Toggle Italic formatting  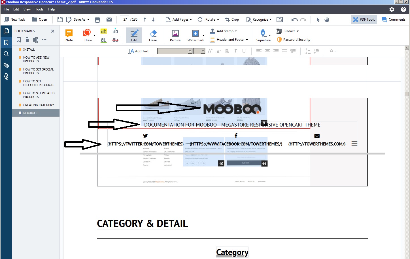235,51
